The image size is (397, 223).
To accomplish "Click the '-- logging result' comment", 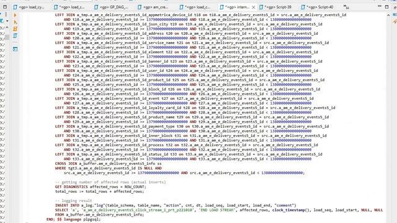I will 73,201.
